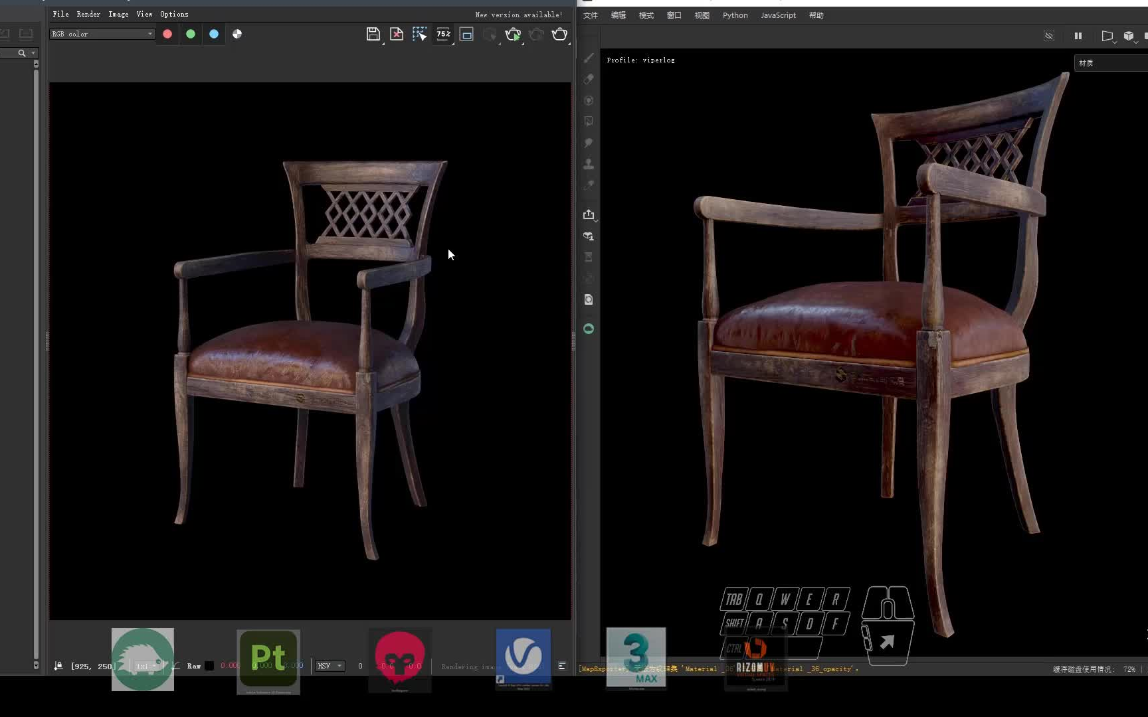This screenshot has height=717, width=1148.
Task: Open Options menu in frame buffer
Action: point(174,14)
